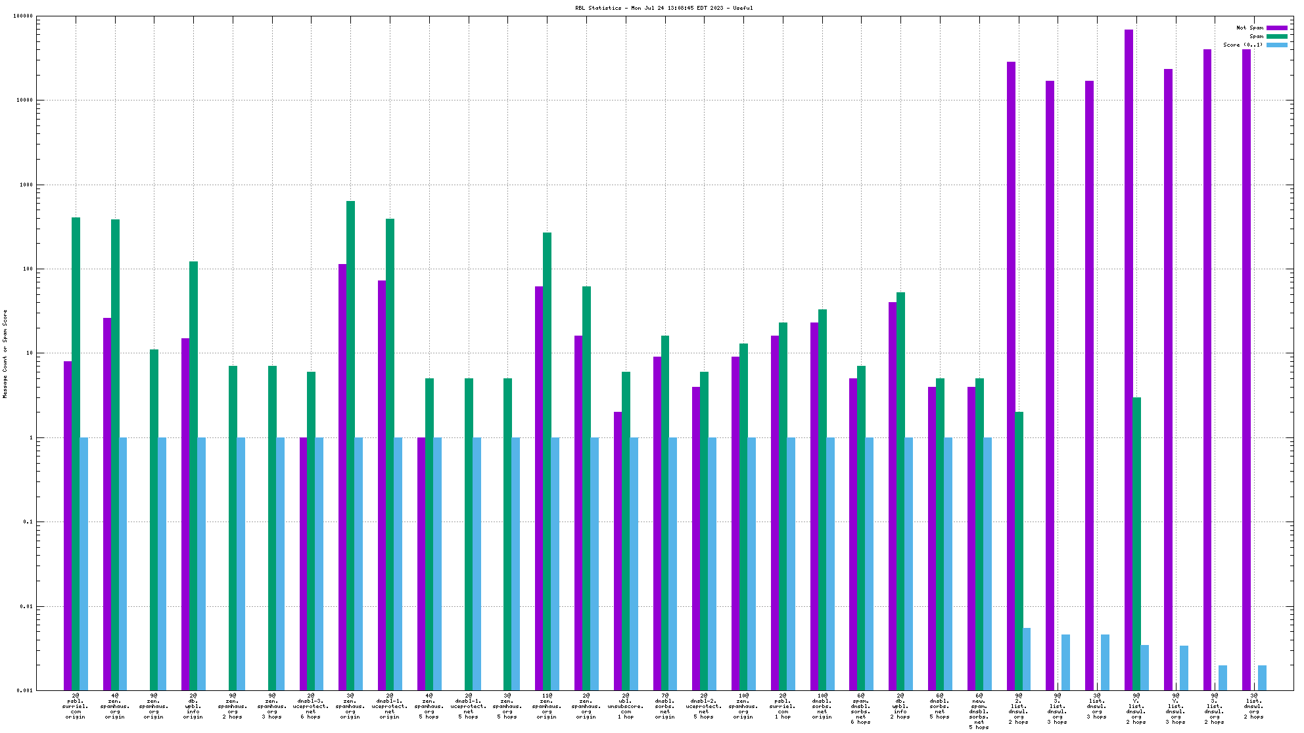
Task: Click the RBL Statistics chart title
Action: click(664, 8)
